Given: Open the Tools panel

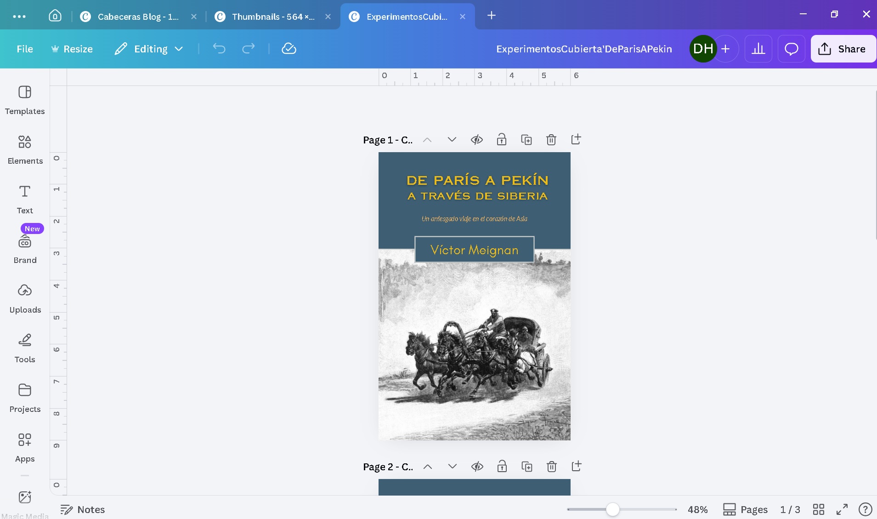Looking at the screenshot, I should (25, 348).
